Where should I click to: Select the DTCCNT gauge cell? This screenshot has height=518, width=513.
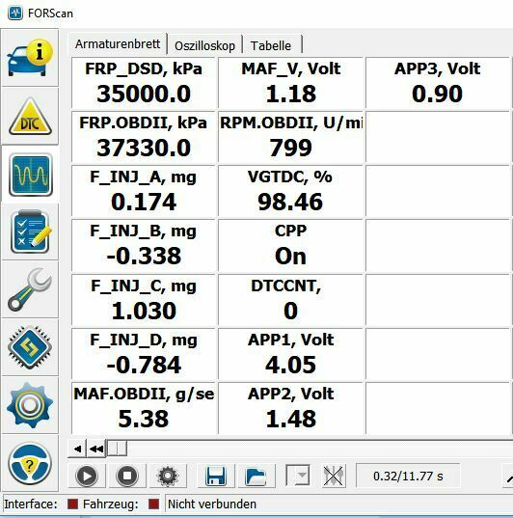pos(290,300)
